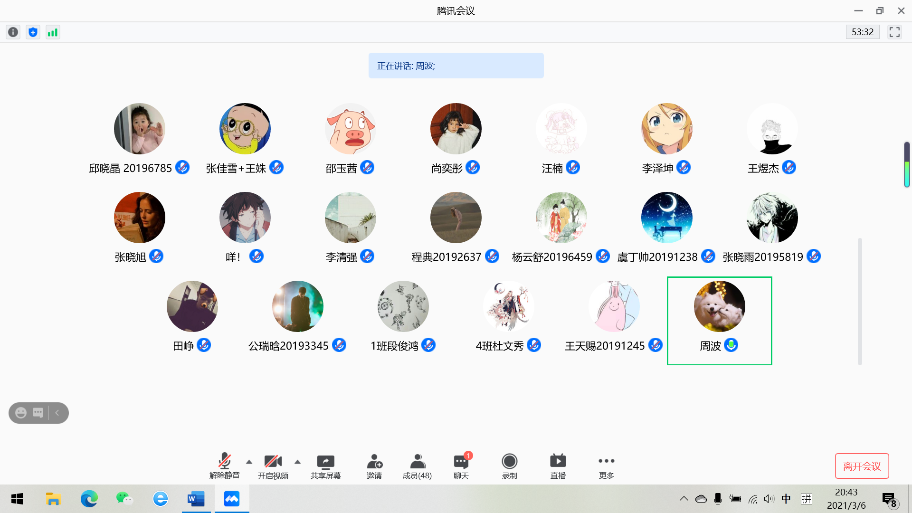Expand audio options arrow beside microphone
This screenshot has height=513, width=912.
(x=249, y=462)
